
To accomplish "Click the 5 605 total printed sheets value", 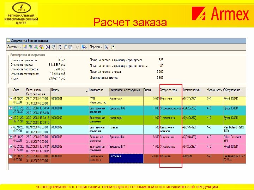I will [x=160, y=77].
